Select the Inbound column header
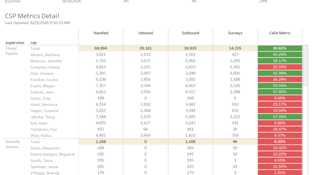This screenshot has width=312, height=175. click(145, 33)
